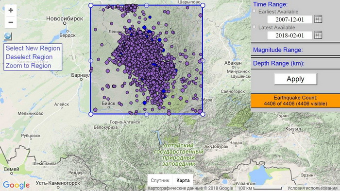This screenshot has height=191, width=340.
Task: Open the calendar picker for the 2007-12-01 date
Action: (318, 19)
